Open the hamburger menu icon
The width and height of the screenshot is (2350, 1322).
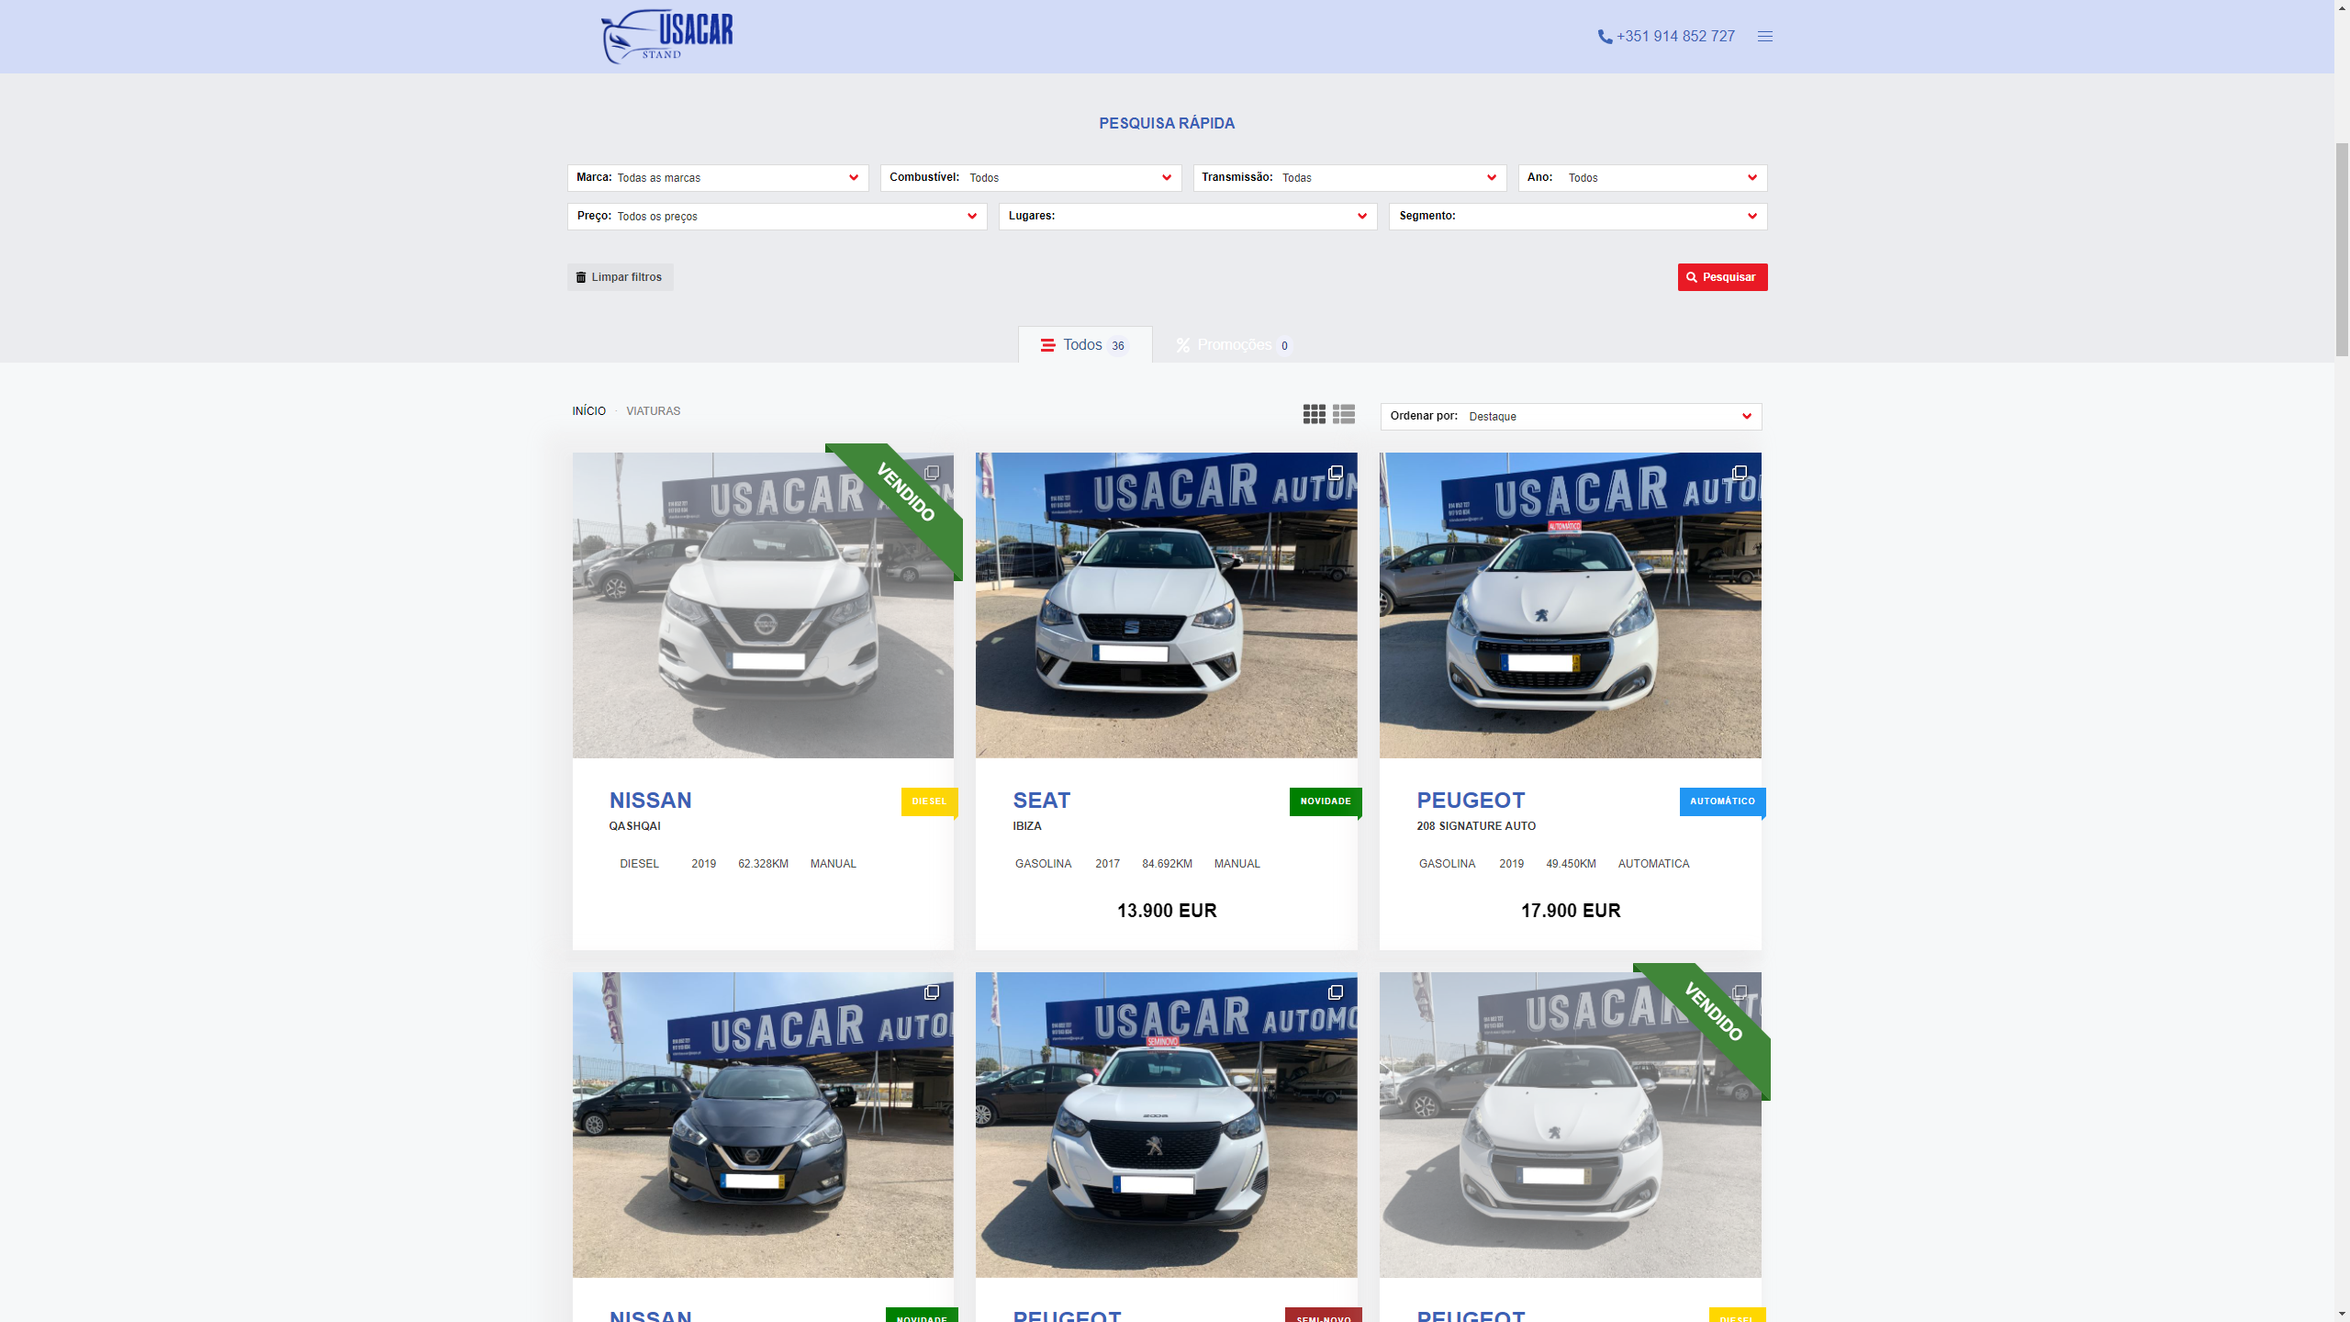[x=1764, y=37]
